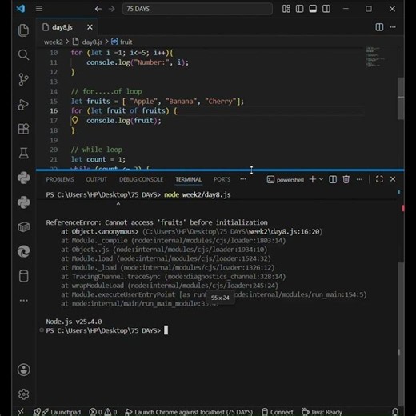416x416 pixels.
Task: Open editor More Actions ellipsis menu
Action: pos(393,27)
